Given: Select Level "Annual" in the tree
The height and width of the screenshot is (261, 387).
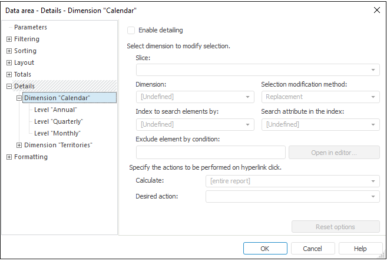Looking at the screenshot, I should click(55, 110).
